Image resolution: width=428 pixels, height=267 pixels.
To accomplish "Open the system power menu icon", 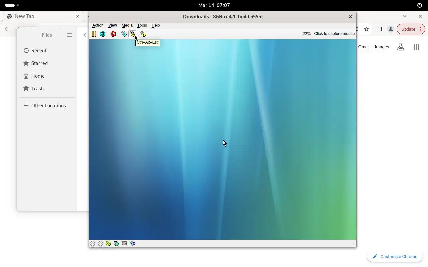I will coord(420,5).
